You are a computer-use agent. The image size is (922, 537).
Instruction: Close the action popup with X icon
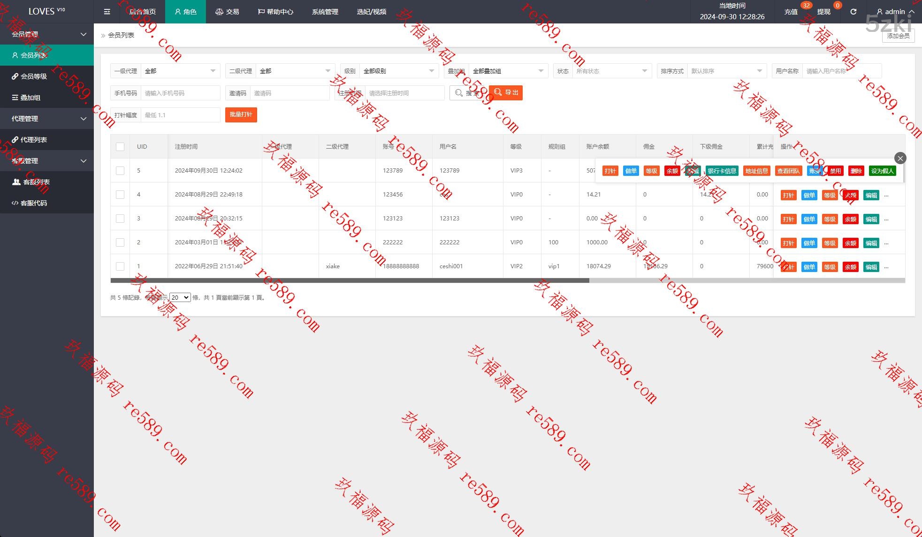900,158
